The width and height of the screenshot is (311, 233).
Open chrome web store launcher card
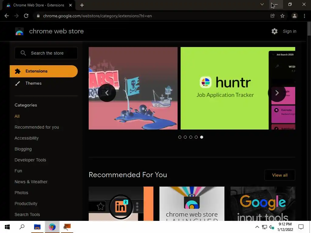click(192, 204)
